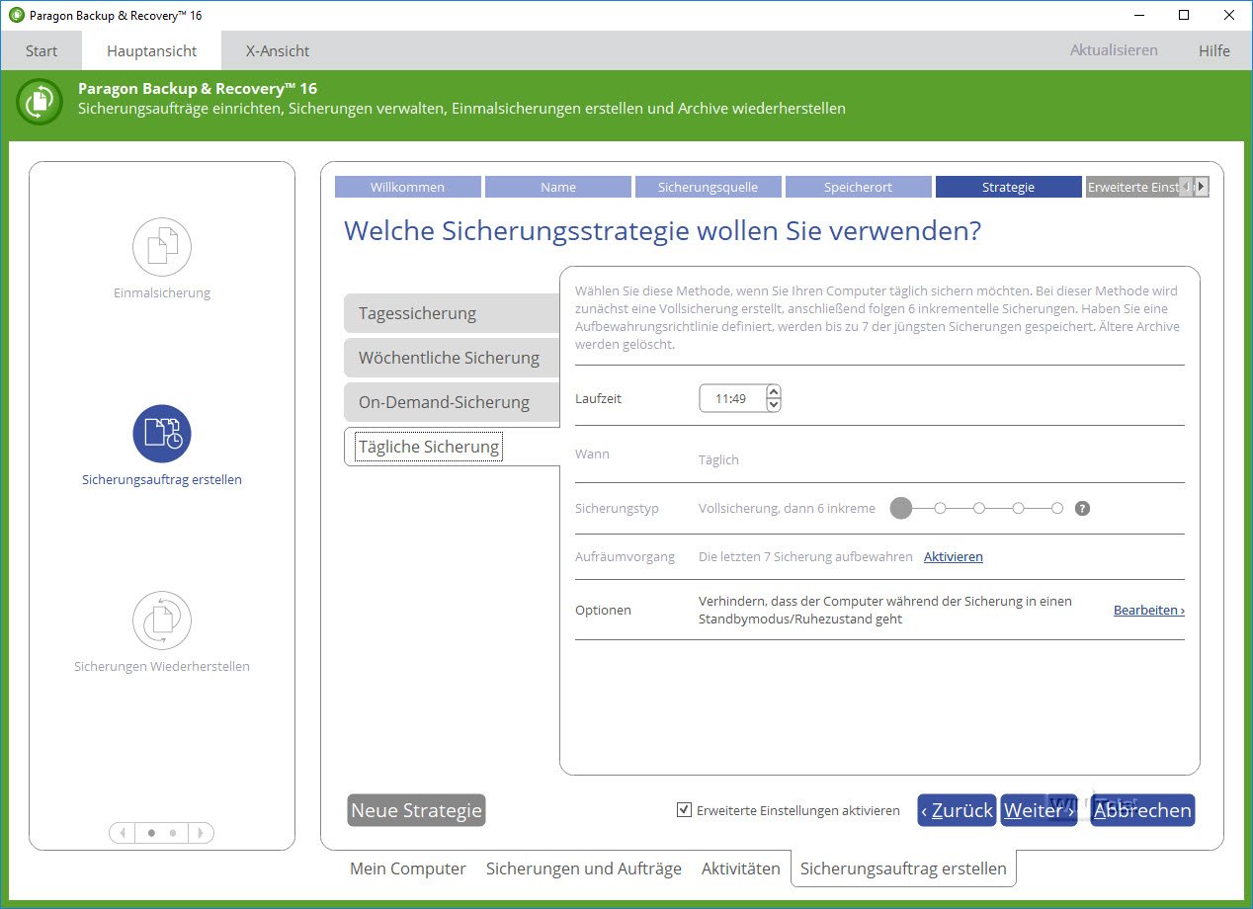The height and width of the screenshot is (909, 1253).
Task: Open the Bearbeiten options link
Action: pos(1149,611)
